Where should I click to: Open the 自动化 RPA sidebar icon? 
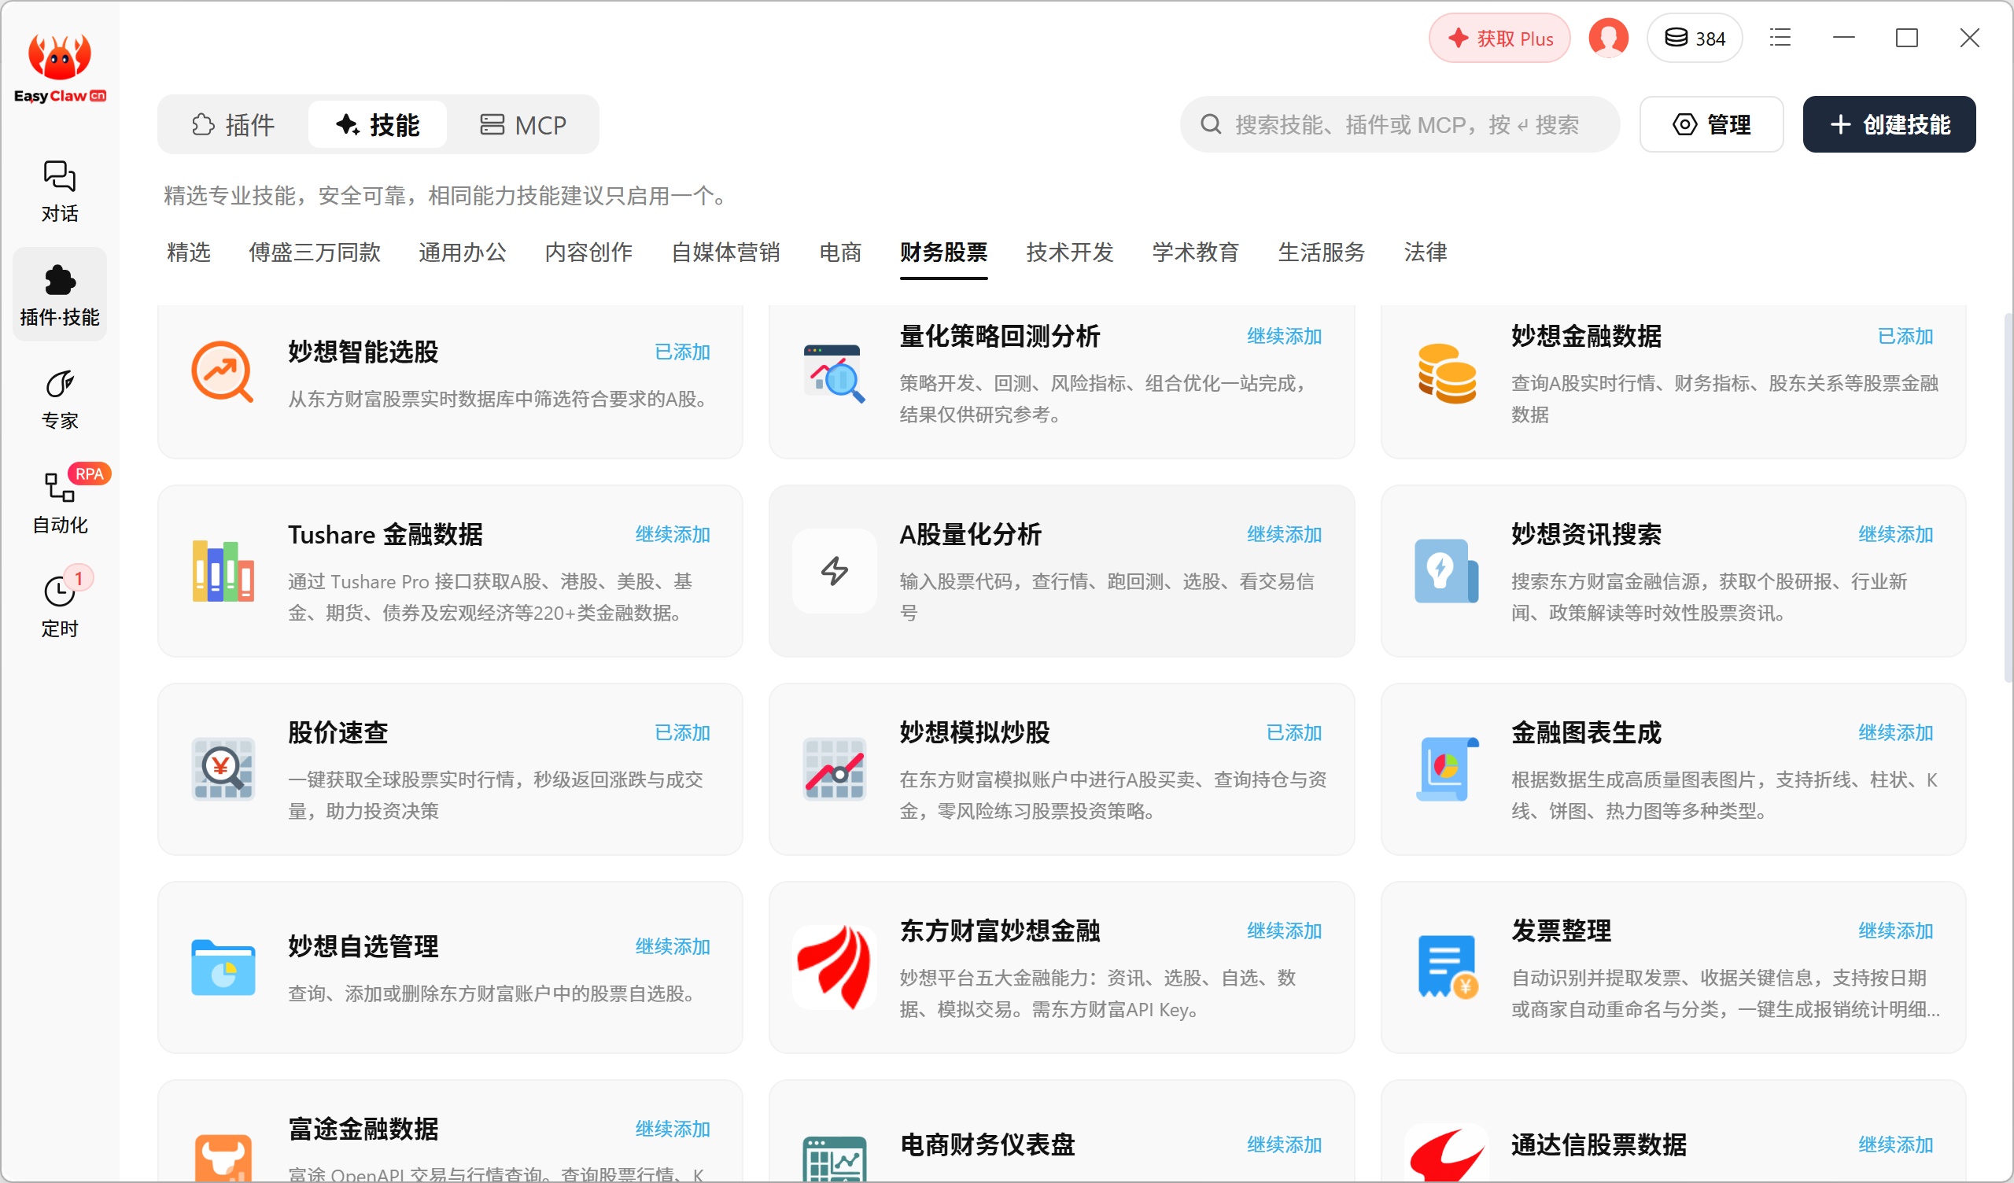(59, 503)
